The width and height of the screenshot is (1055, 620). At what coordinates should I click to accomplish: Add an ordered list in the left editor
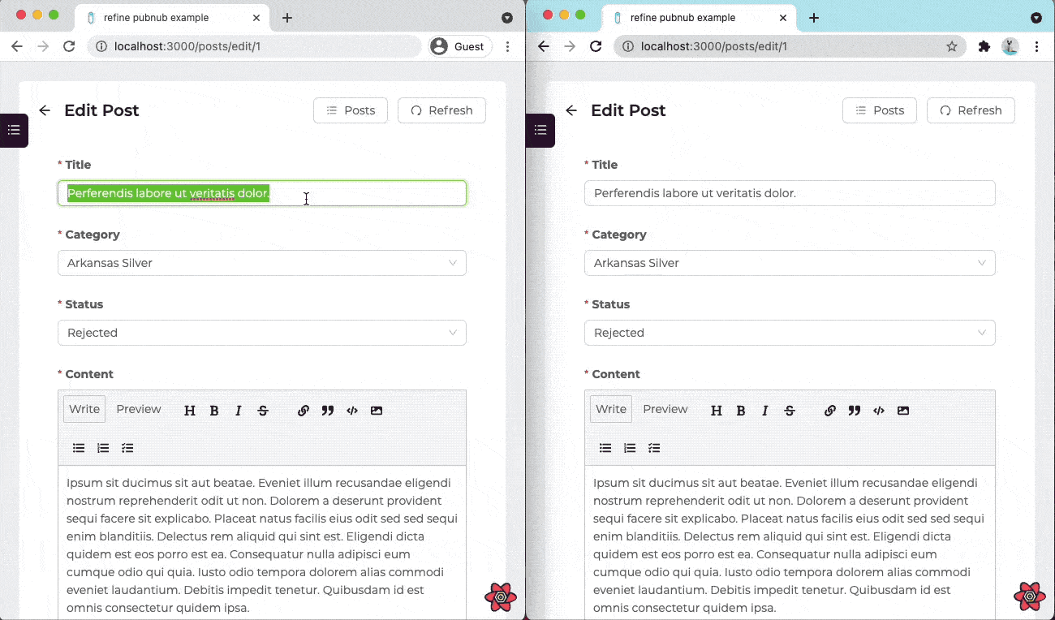point(103,448)
